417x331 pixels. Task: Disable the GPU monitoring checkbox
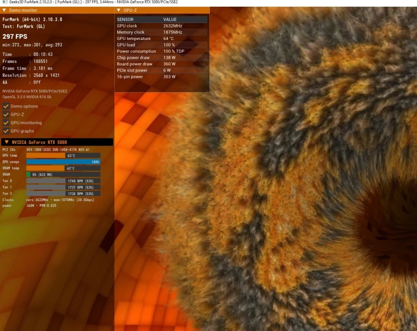click(6, 123)
